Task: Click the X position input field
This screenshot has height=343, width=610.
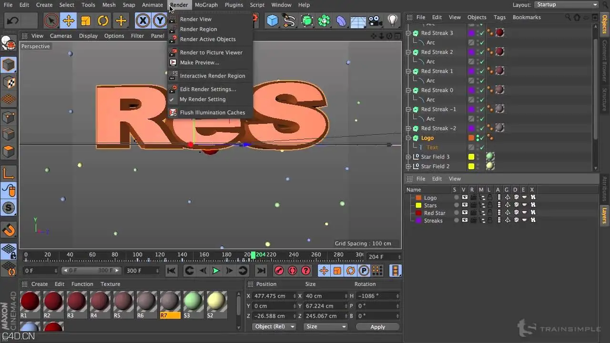Action: (x=274, y=296)
